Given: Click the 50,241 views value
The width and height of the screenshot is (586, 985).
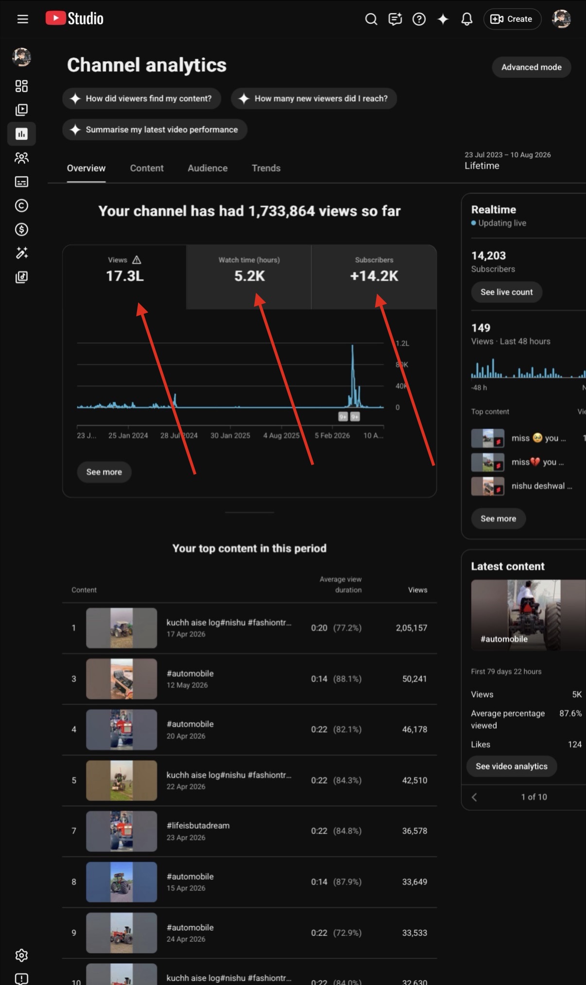Looking at the screenshot, I should (414, 679).
